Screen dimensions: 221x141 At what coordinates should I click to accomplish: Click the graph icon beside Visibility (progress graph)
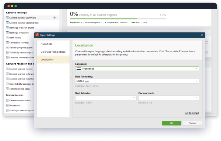click(7, 47)
